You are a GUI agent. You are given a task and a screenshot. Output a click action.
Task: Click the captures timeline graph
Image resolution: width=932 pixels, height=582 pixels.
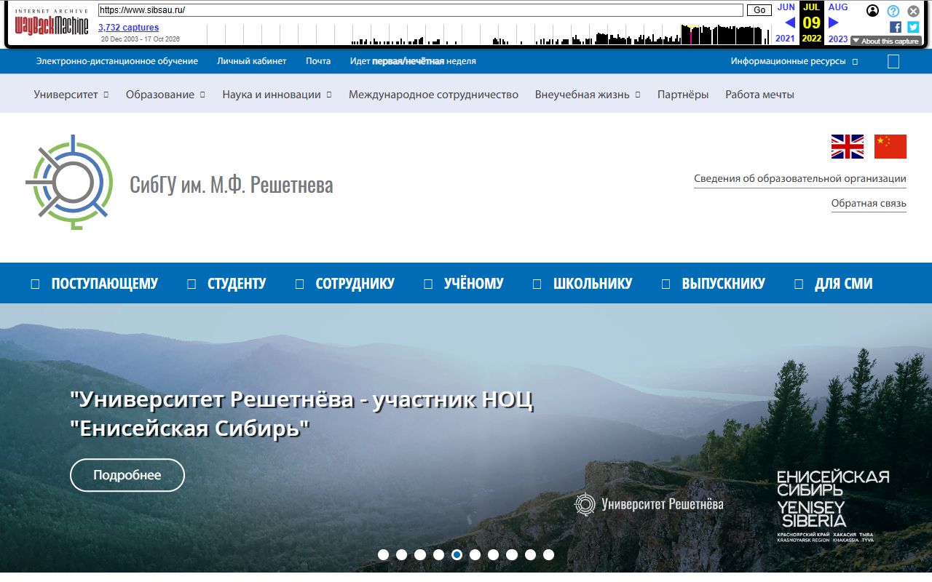click(x=488, y=35)
